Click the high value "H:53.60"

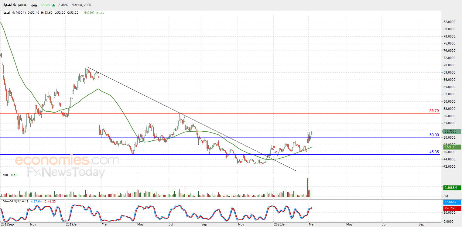[x=46, y=12]
